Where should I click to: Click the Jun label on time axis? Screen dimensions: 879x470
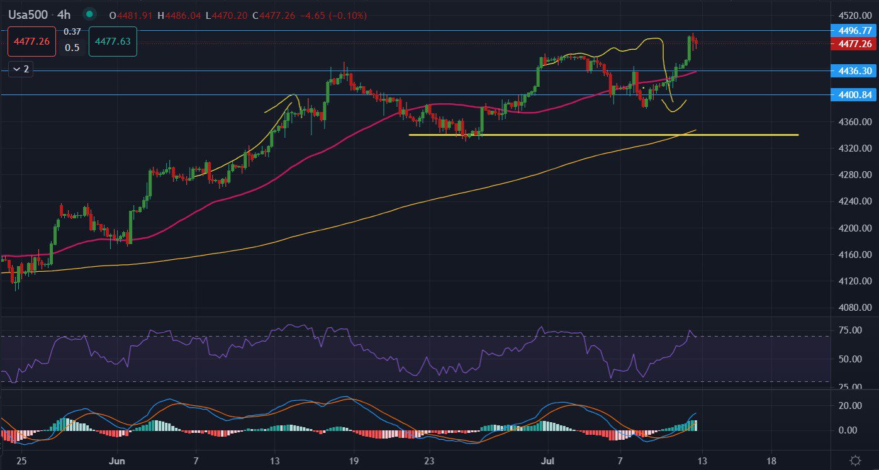click(x=117, y=460)
